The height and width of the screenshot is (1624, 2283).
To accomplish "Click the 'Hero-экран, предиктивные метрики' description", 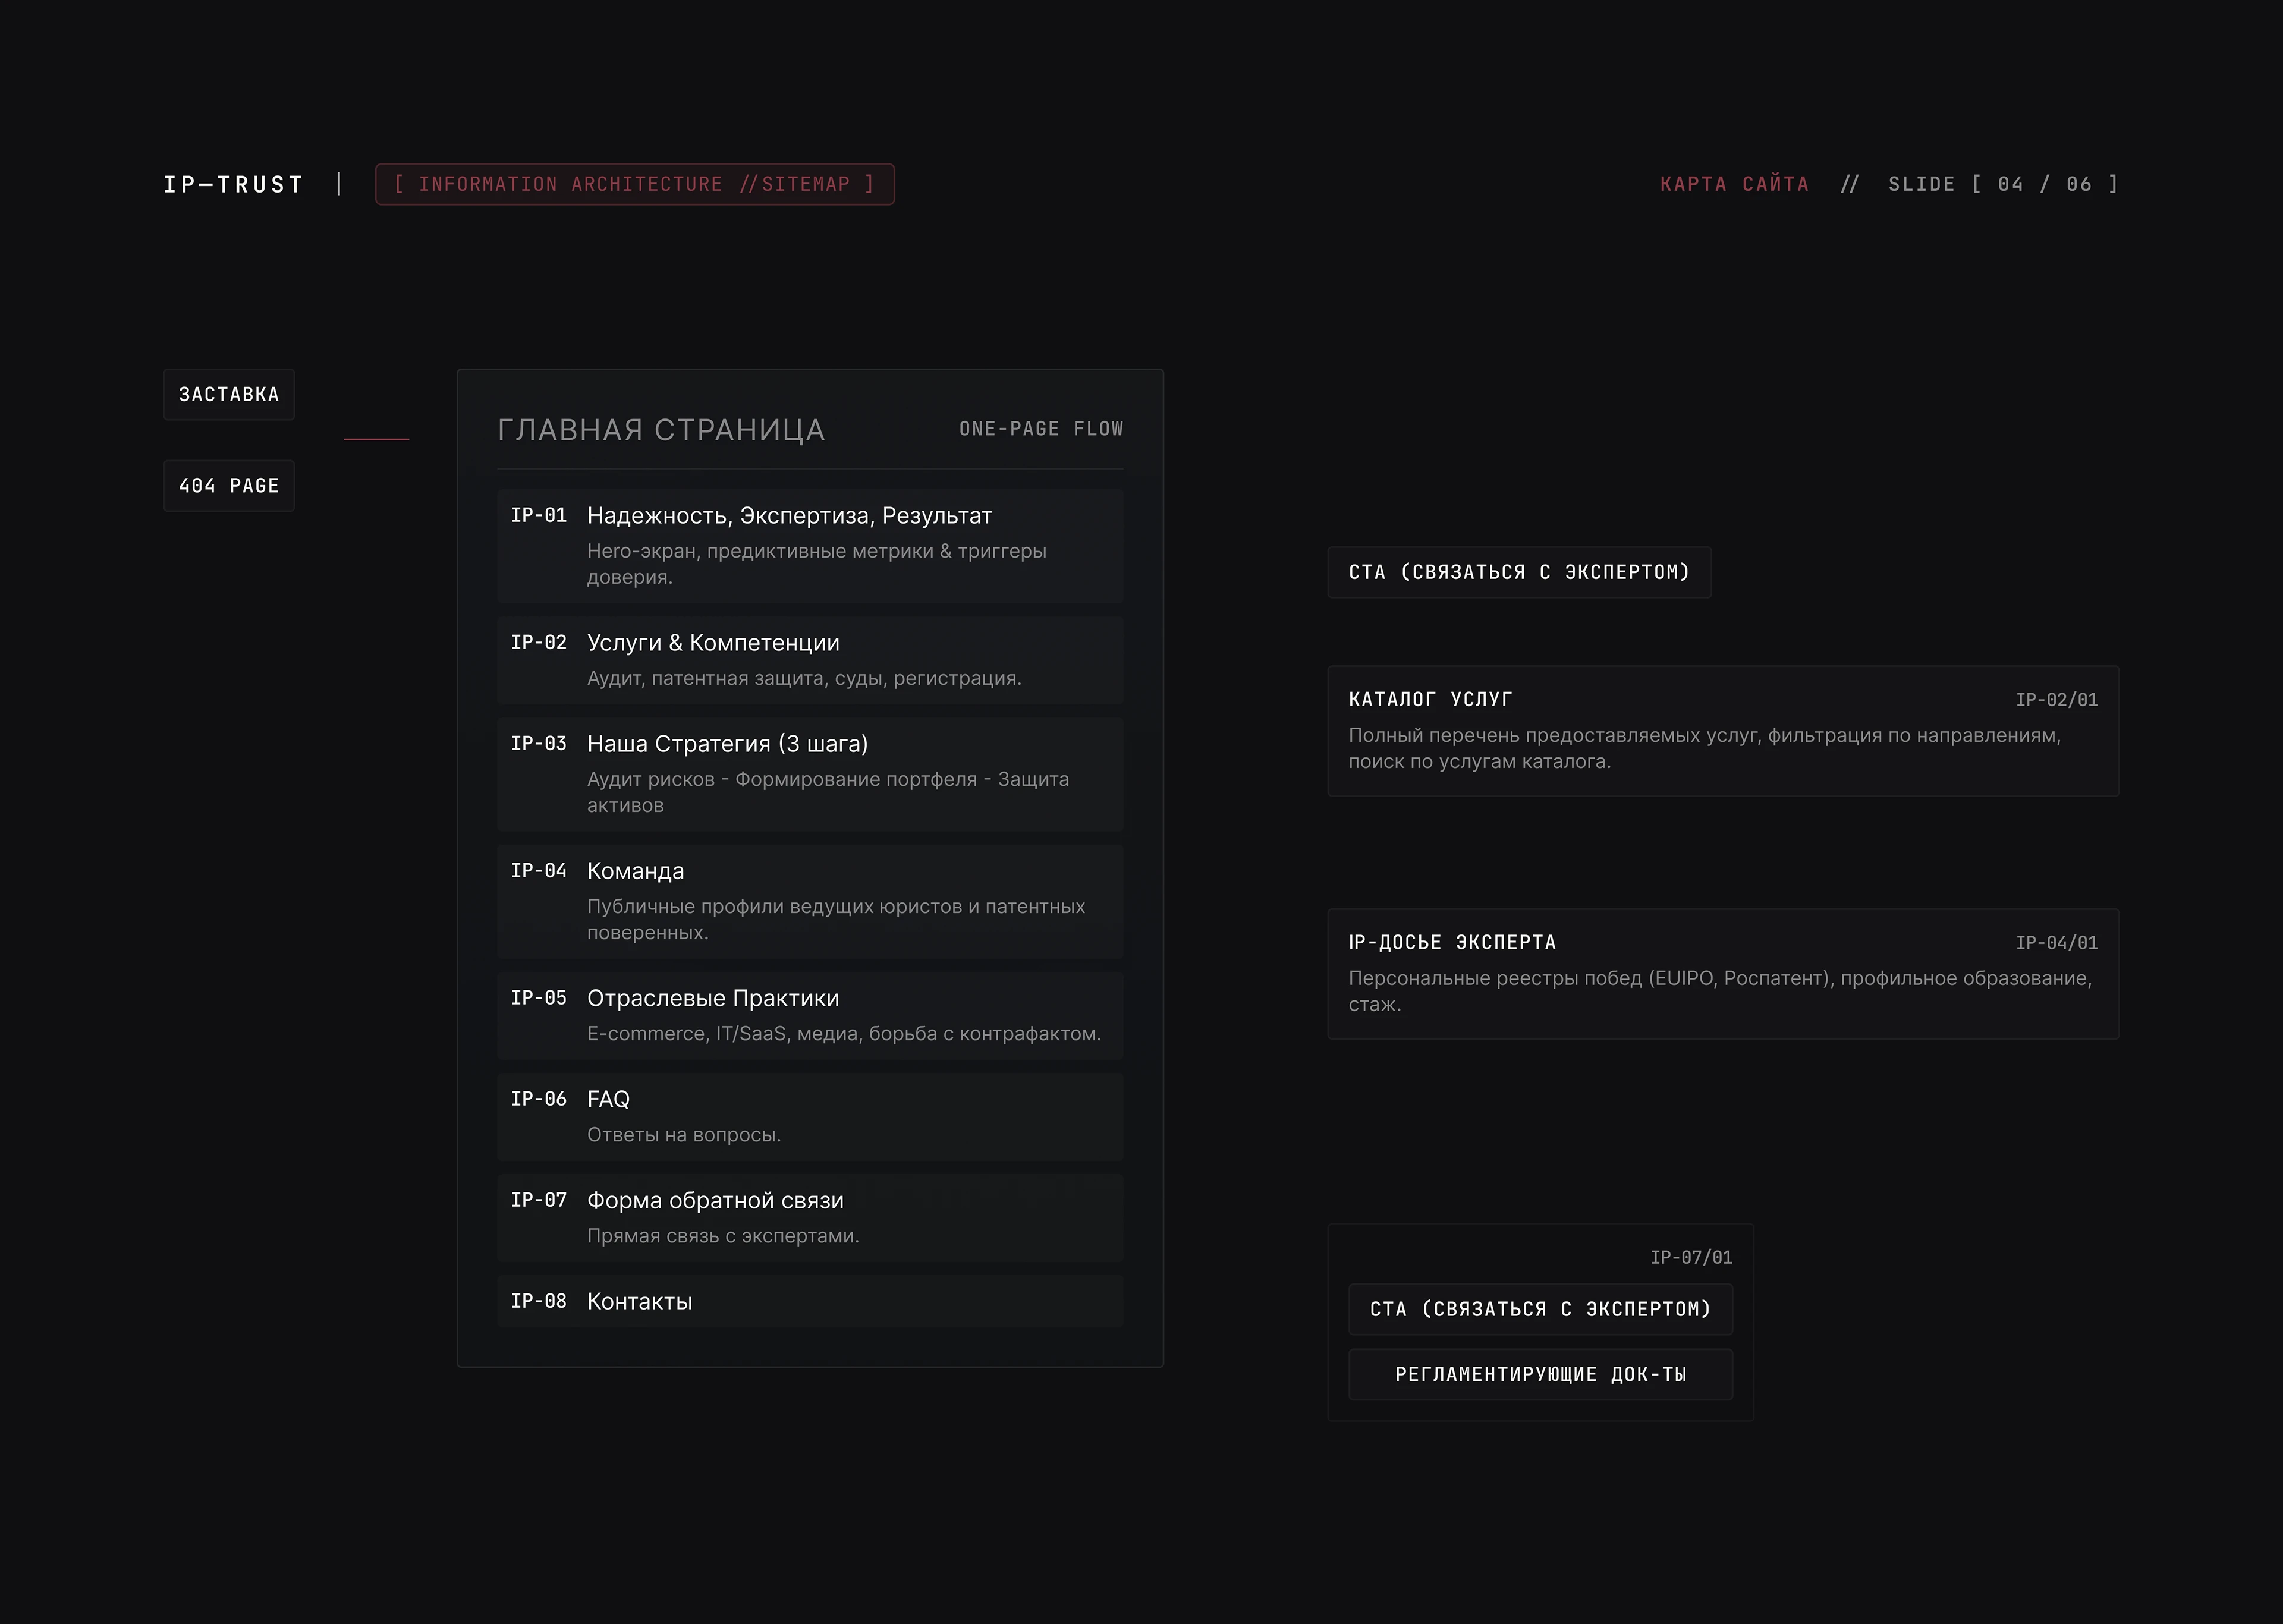I will (x=817, y=564).
